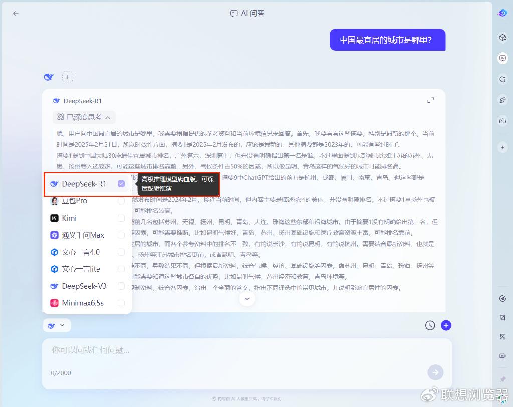Viewport: 513px width, 407px height.
Task: Add a new sidebar tool with plus
Action: (x=503, y=148)
